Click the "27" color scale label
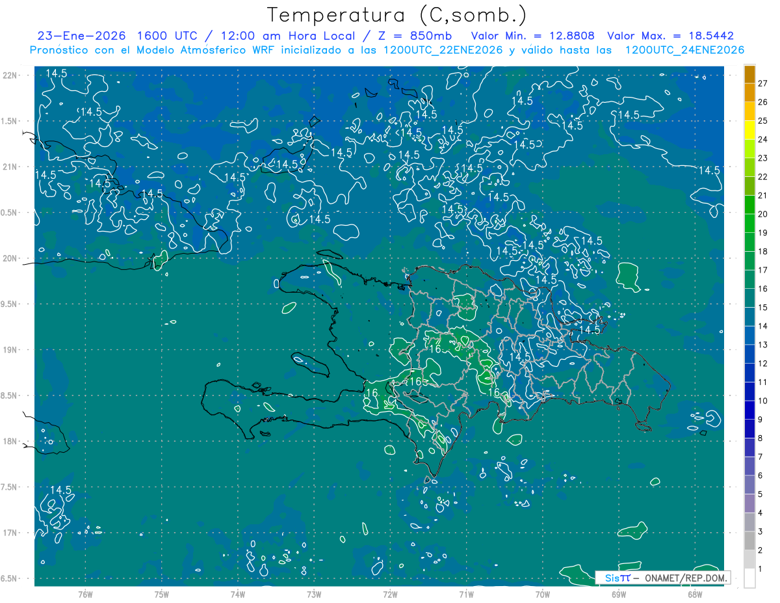The height and width of the screenshot is (603, 780). tap(763, 83)
